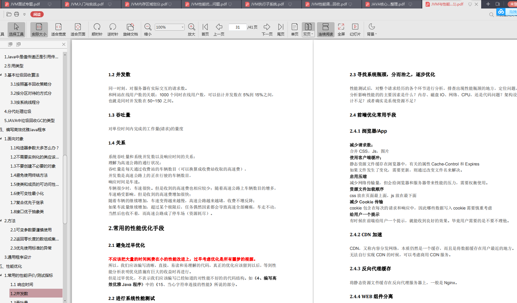Open bookmark 3.通用程序设计

(18, 257)
